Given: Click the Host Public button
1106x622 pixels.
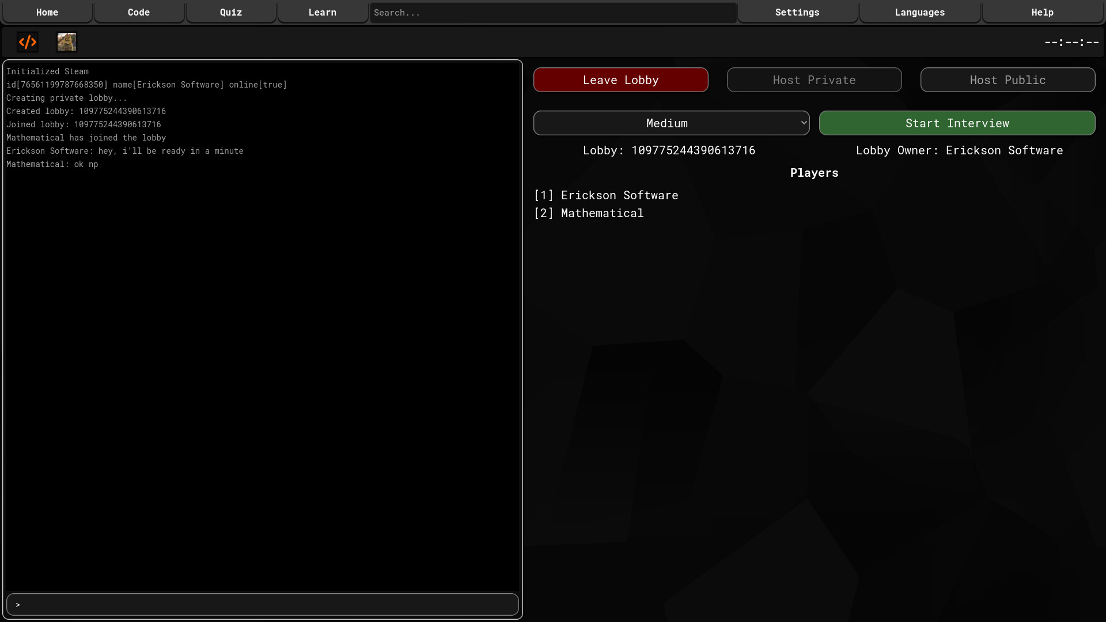Looking at the screenshot, I should point(1007,79).
